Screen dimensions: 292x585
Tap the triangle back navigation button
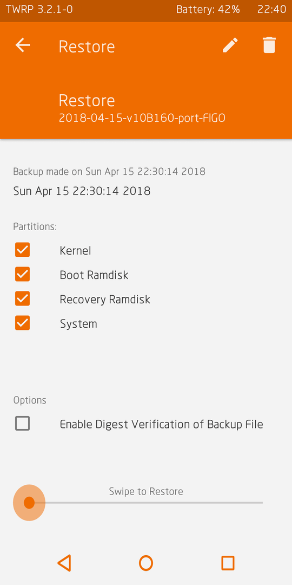pyautogui.click(x=64, y=563)
